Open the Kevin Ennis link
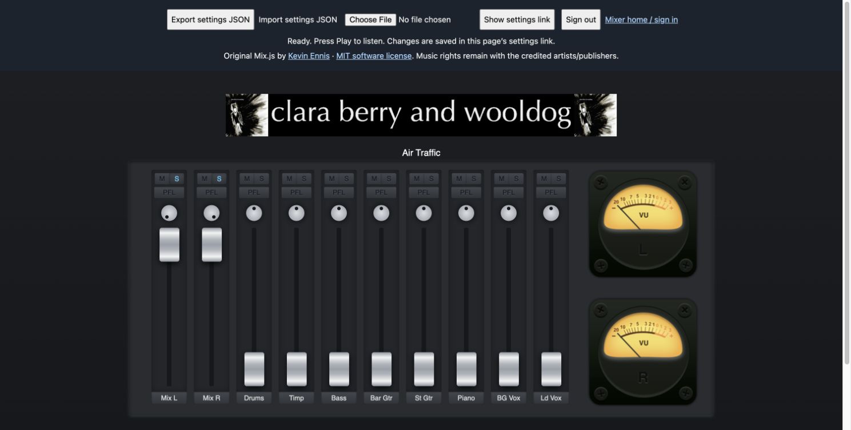The width and height of the screenshot is (851, 430). coord(309,55)
